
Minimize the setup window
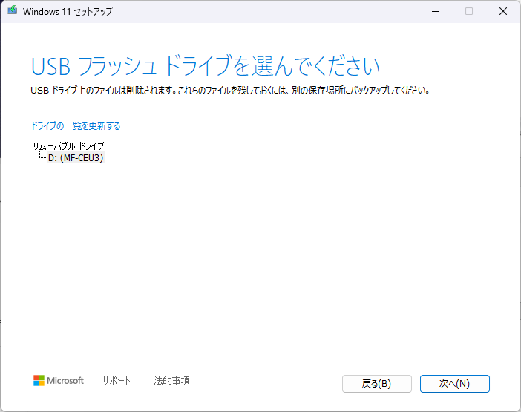click(436, 11)
